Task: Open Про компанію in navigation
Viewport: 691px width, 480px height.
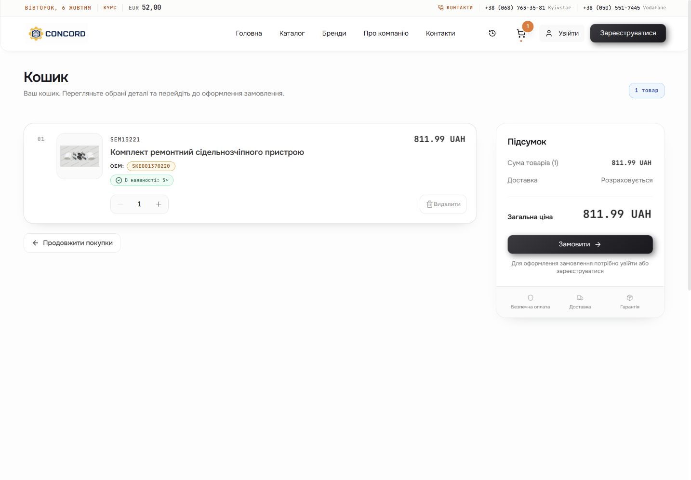Action: pyautogui.click(x=386, y=33)
